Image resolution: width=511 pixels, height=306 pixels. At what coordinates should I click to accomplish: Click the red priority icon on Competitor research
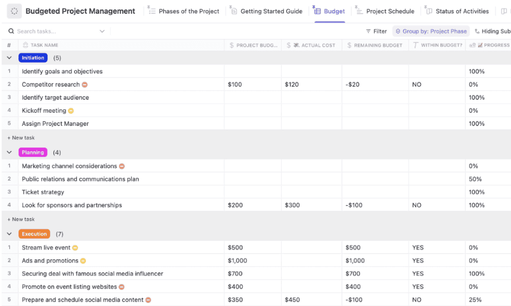tap(85, 85)
